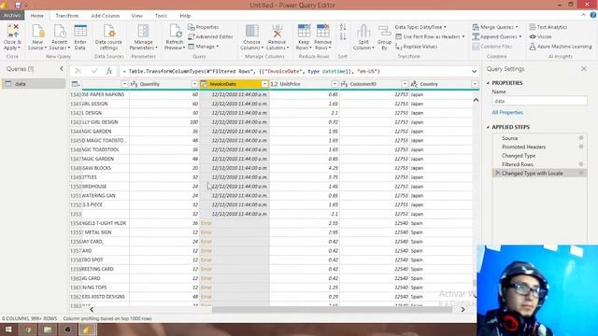Switch to the Tools tab
598x336 pixels.
(161, 16)
